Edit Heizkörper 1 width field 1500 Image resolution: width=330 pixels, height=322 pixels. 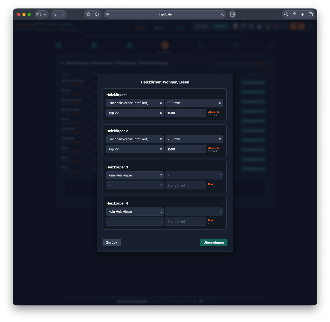[x=186, y=113]
